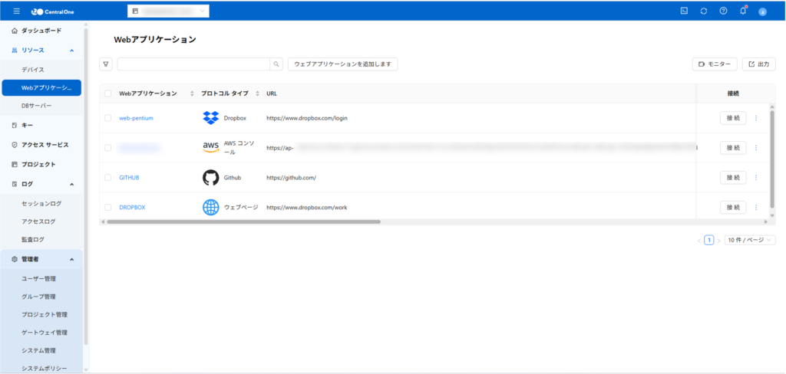Open the user avatar icon
This screenshot has height=374, width=786.
(762, 11)
